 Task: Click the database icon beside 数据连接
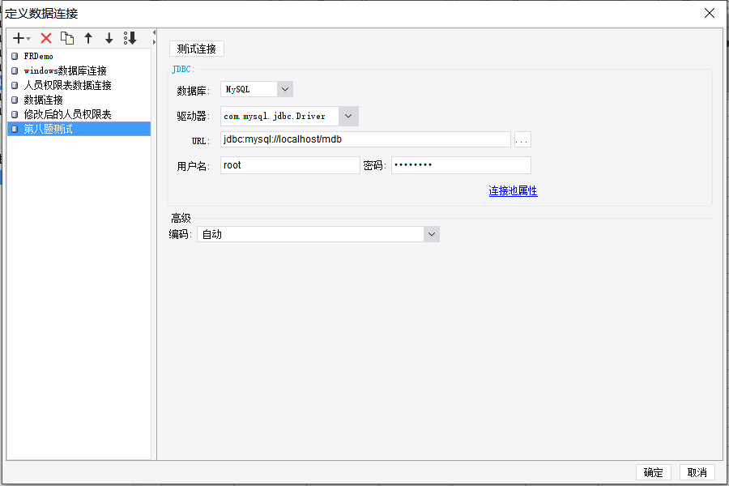coord(15,100)
